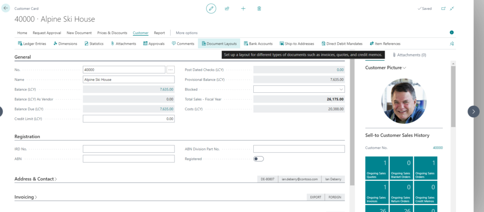The height and width of the screenshot is (212, 484).
Task: Open Ongoing Sales Orders tile
Action: pyautogui.click(x=426, y=168)
